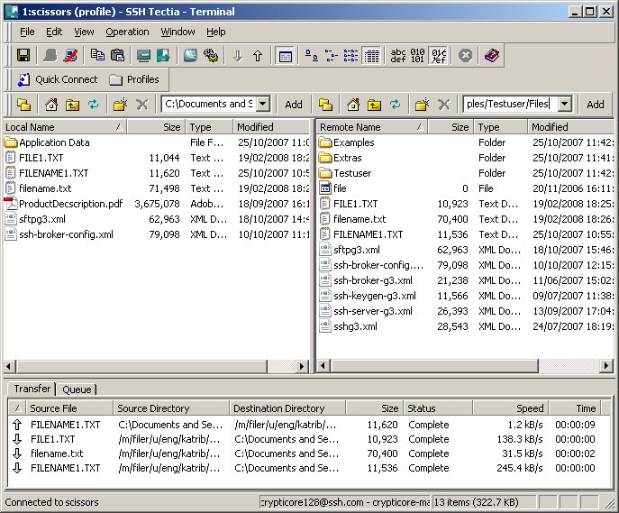Click the Stop transfer X icon
Image resolution: width=619 pixels, height=513 pixels.
tap(466, 55)
